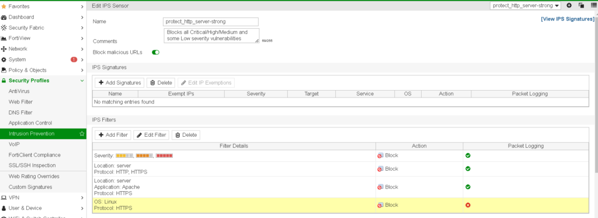Click HTTP, HTTPS row packet logging checkmark
Screen dimensions: 598x218
[468, 168]
